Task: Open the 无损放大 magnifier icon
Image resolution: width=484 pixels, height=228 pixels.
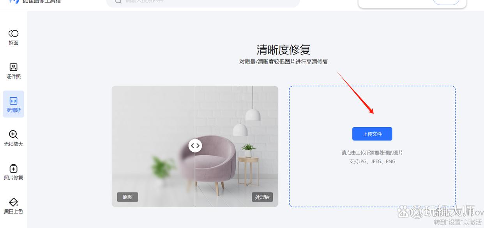Action: pyautogui.click(x=13, y=135)
